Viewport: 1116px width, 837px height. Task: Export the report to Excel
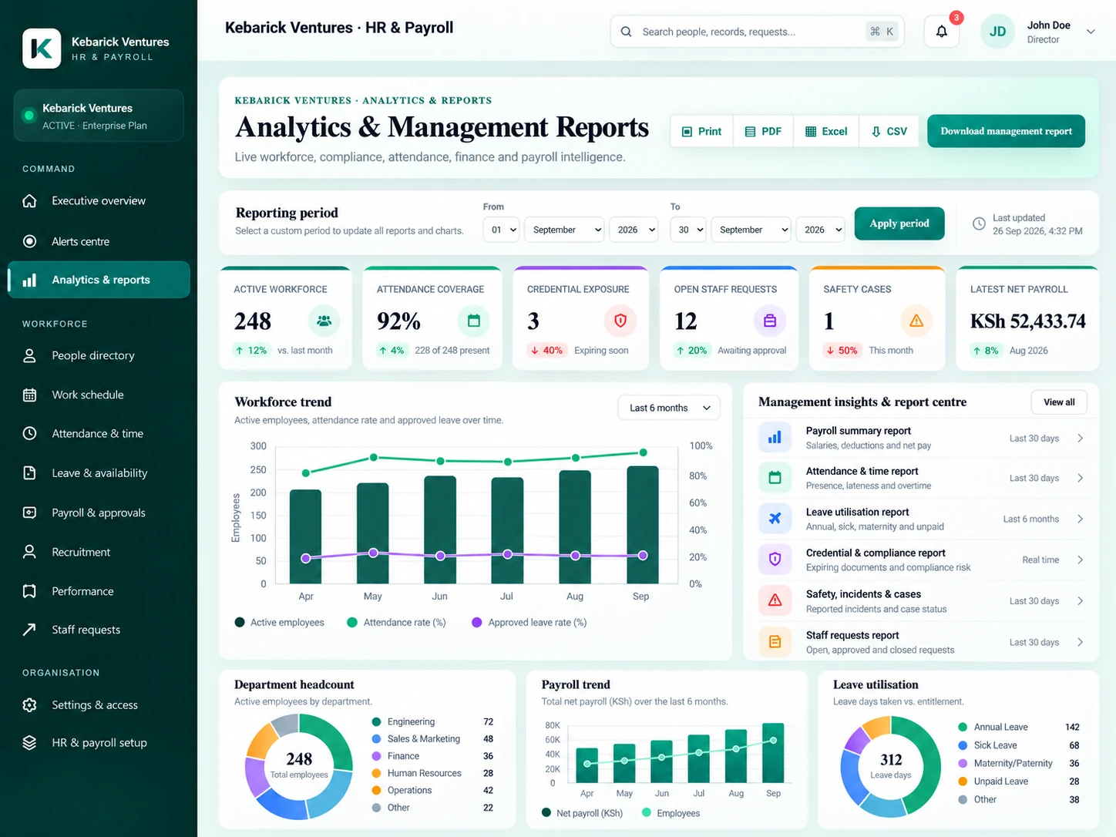tap(826, 132)
